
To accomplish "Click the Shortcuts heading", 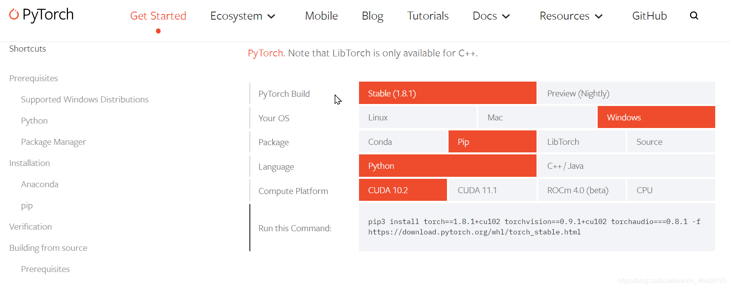I will [28, 49].
